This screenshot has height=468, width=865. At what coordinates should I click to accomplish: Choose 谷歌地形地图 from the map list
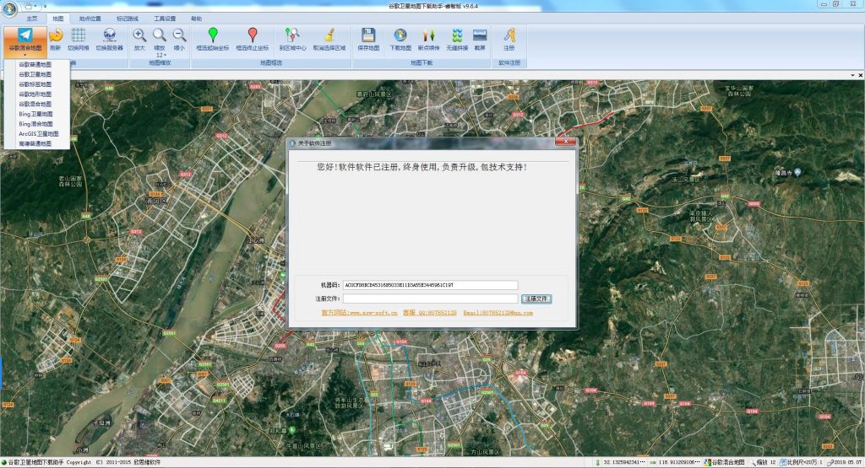[x=37, y=94]
